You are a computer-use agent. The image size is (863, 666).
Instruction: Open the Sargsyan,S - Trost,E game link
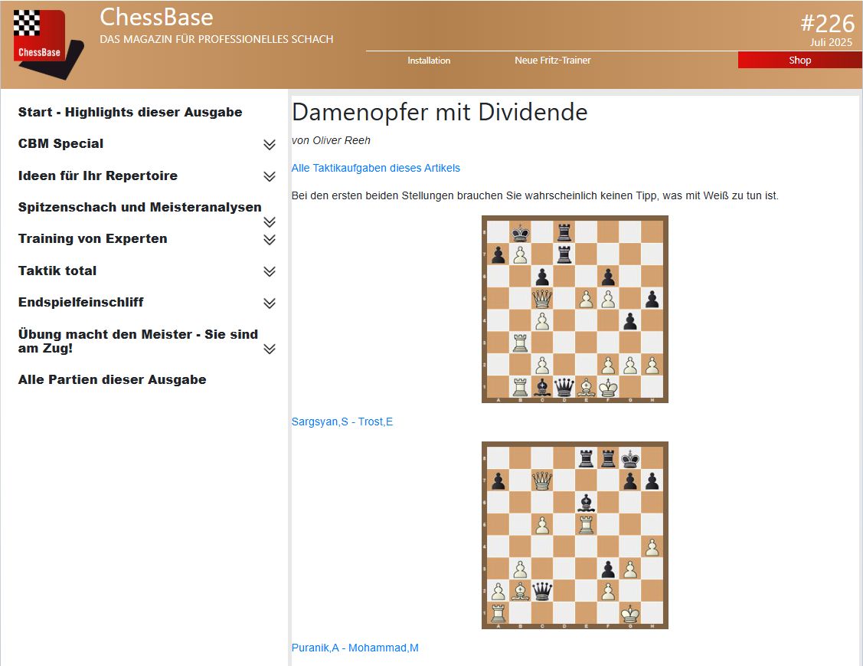[x=342, y=422]
